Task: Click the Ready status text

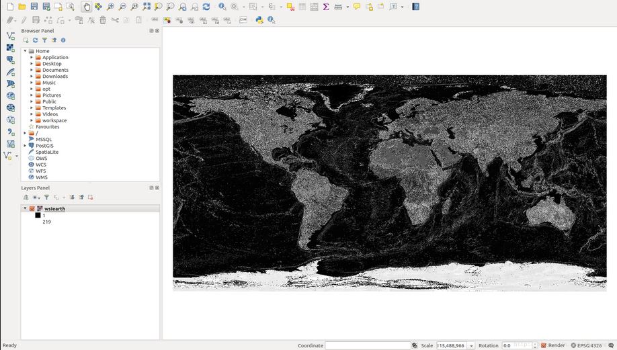Action: [9, 345]
